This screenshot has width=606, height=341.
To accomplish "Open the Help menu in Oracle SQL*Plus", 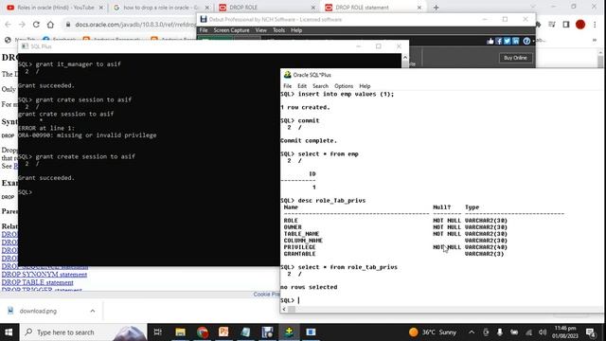I will [365, 86].
